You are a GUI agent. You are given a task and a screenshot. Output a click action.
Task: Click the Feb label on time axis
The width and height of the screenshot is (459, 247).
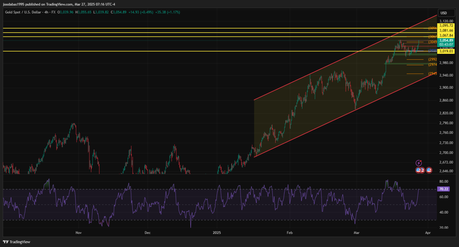tap(289, 233)
